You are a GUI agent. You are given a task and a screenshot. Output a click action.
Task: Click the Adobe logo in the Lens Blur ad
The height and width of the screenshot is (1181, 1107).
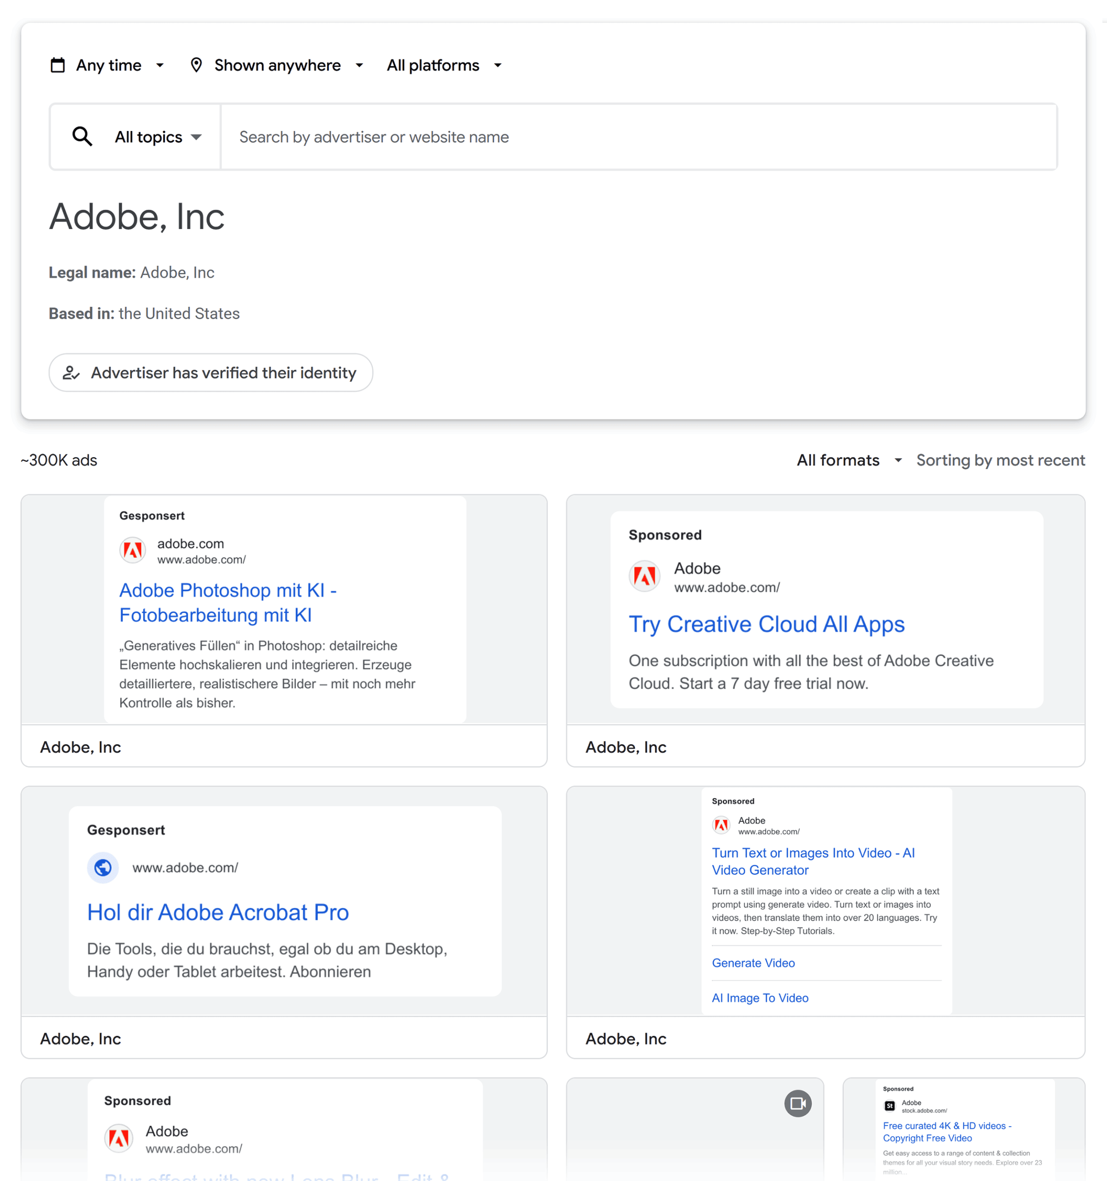(x=119, y=1139)
